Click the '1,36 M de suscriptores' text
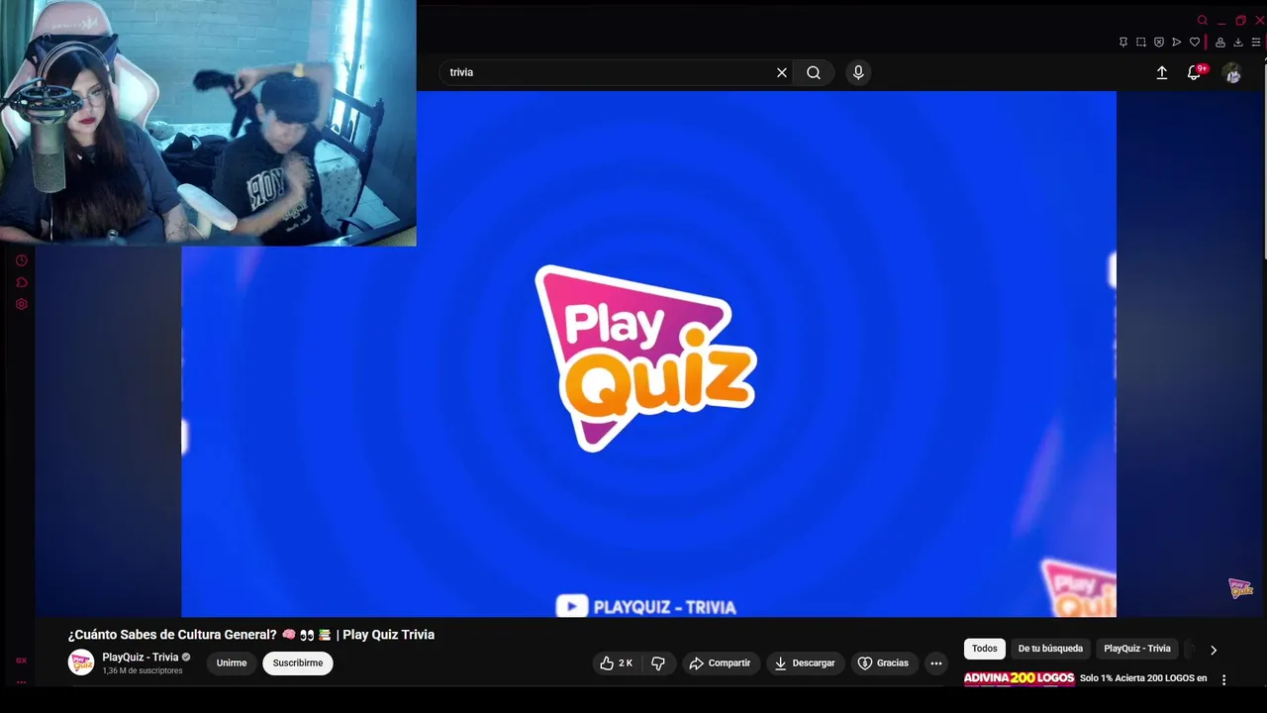This screenshot has width=1267, height=713. click(x=143, y=671)
